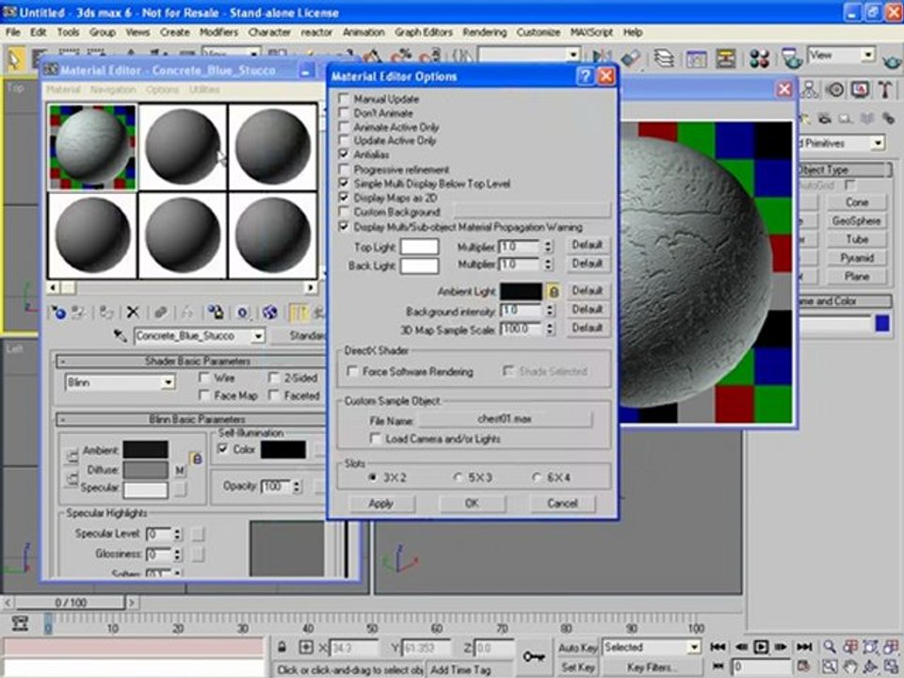Toggle Show Map in Viewport icon
This screenshot has width=904, height=678.
(270, 313)
